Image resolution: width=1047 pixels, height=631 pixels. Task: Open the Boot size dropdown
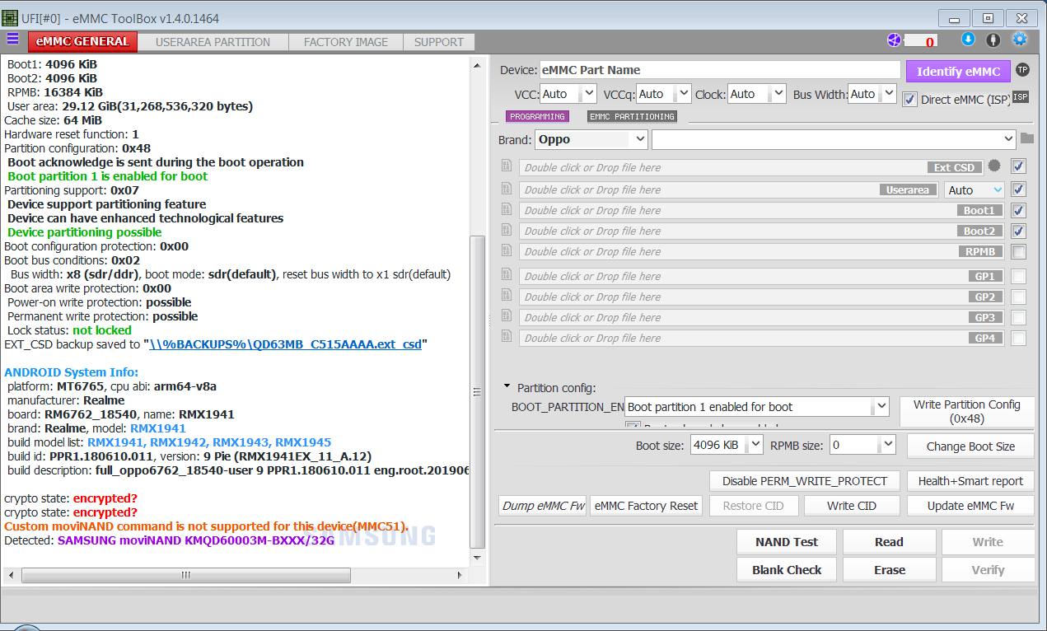tap(727, 445)
